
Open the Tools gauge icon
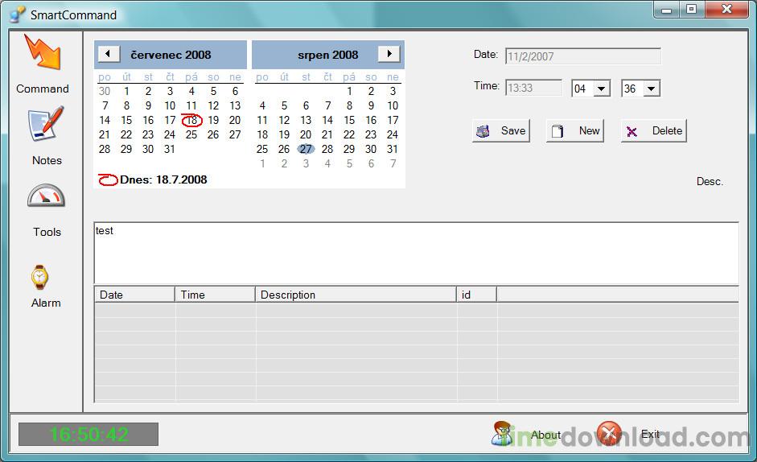click(46, 197)
